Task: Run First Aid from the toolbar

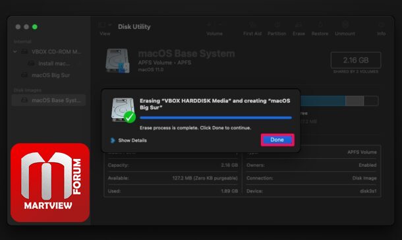Action: 252,28
